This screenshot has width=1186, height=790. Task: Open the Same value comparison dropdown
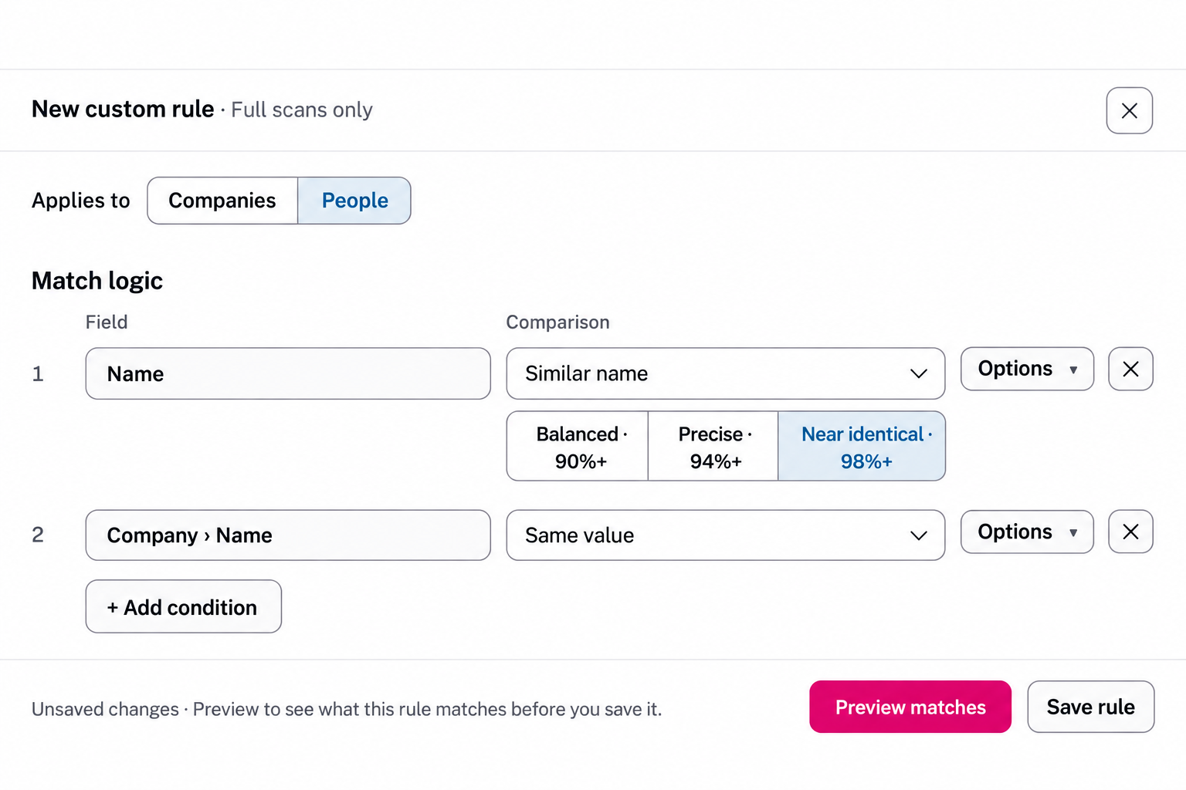point(726,535)
